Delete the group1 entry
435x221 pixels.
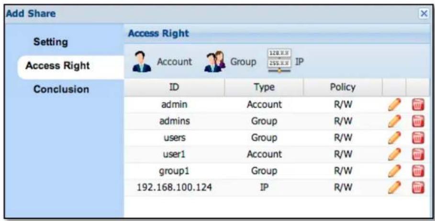[x=418, y=171]
